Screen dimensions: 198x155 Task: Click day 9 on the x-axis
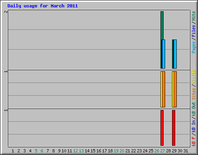tap(59, 151)
